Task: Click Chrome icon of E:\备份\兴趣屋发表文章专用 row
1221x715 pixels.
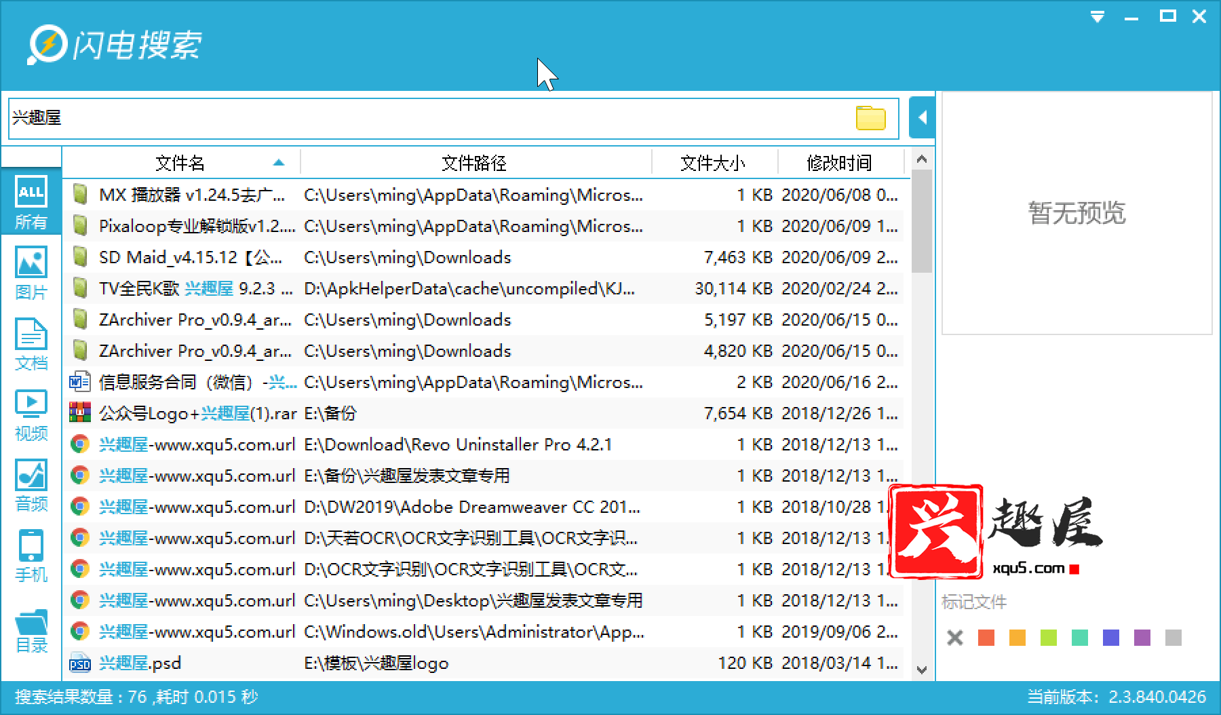Action: (80, 476)
